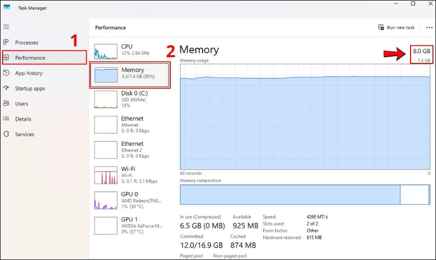Click the Users people icon
The height and width of the screenshot is (260, 436).
pos(6,103)
